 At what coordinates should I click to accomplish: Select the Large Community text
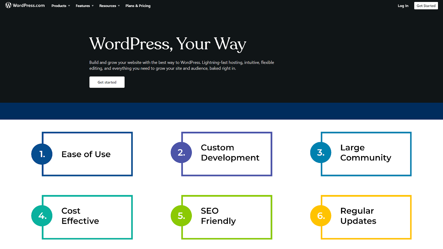tap(366, 152)
